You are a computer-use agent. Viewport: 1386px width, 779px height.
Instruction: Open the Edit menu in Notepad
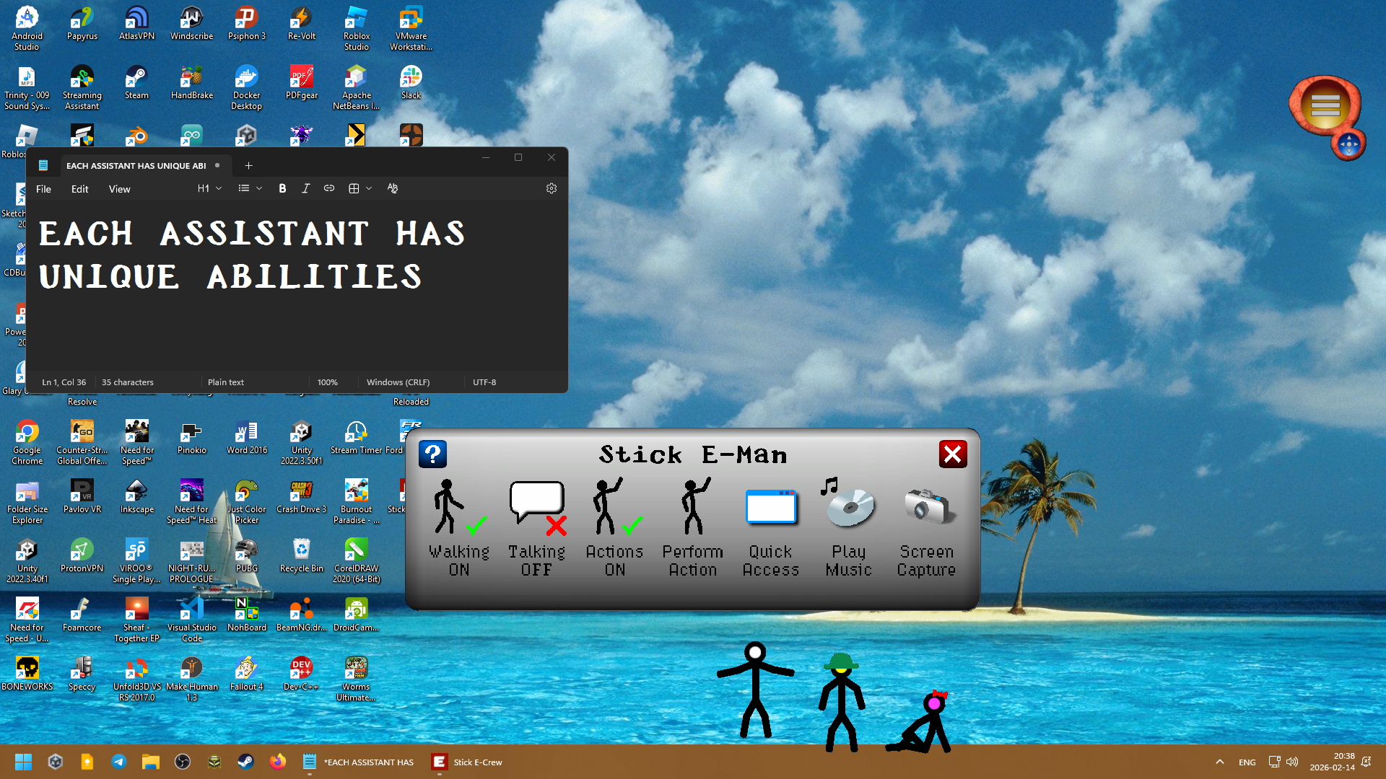[79, 189]
